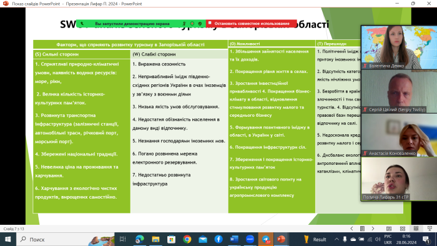
Task: Select Поліна Лифарь video tile
Action: 399,179
